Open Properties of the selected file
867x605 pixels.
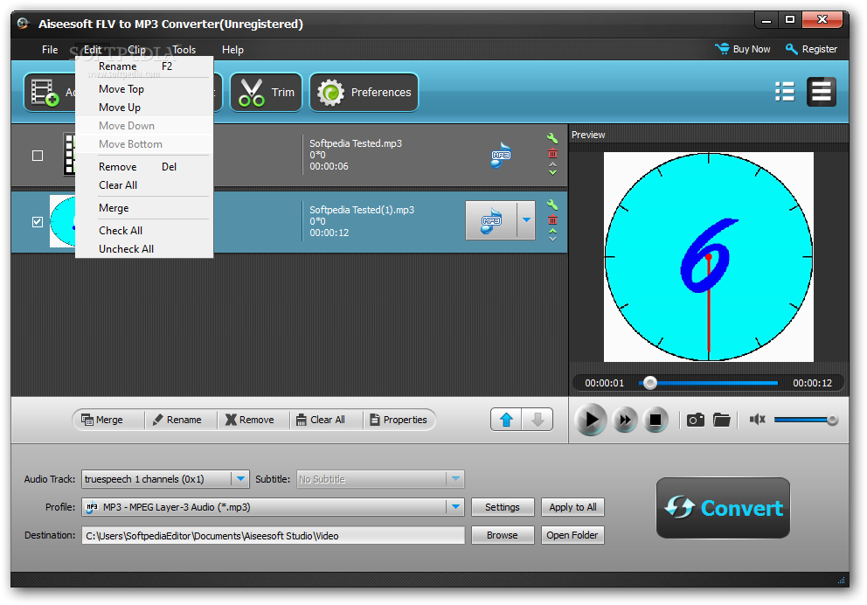[x=399, y=420]
